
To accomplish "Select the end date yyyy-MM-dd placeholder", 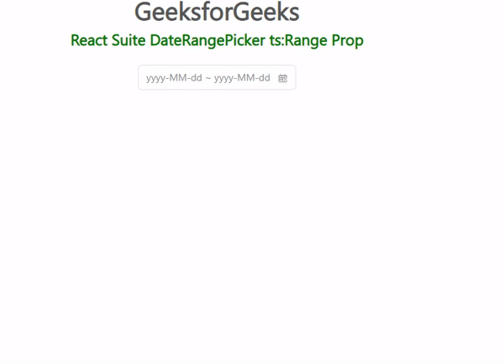I will pos(242,78).
